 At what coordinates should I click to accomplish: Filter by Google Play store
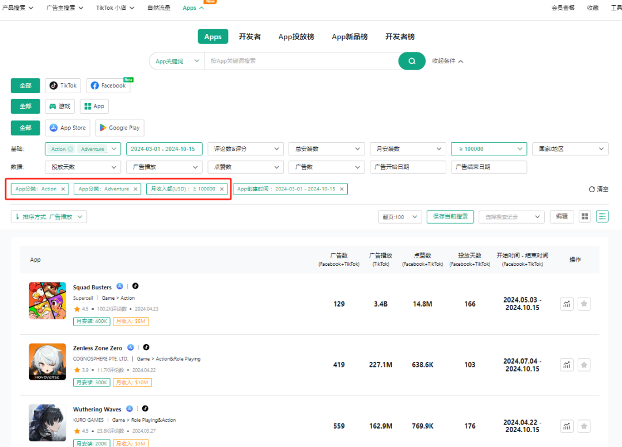(119, 128)
